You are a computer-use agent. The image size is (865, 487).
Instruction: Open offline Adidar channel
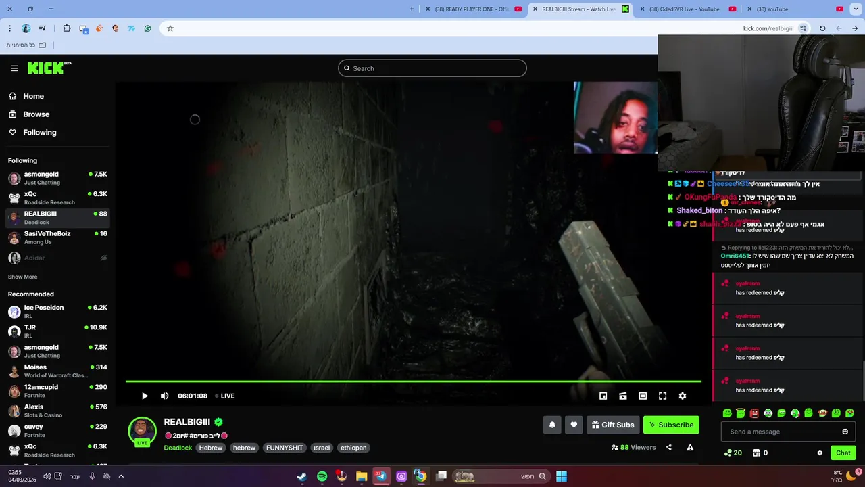click(57, 258)
